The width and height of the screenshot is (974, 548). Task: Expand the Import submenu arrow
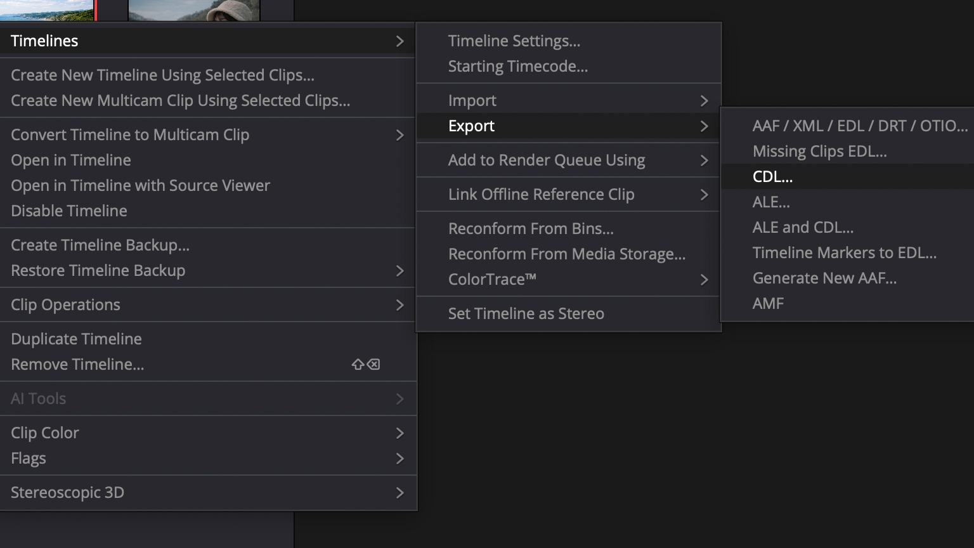coord(703,101)
